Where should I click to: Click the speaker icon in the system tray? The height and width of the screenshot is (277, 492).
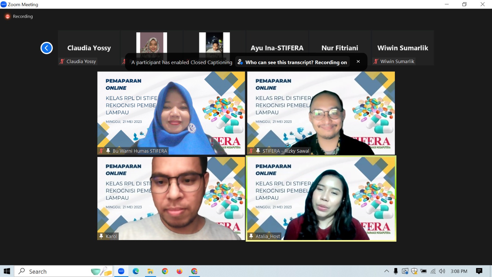[442, 271]
